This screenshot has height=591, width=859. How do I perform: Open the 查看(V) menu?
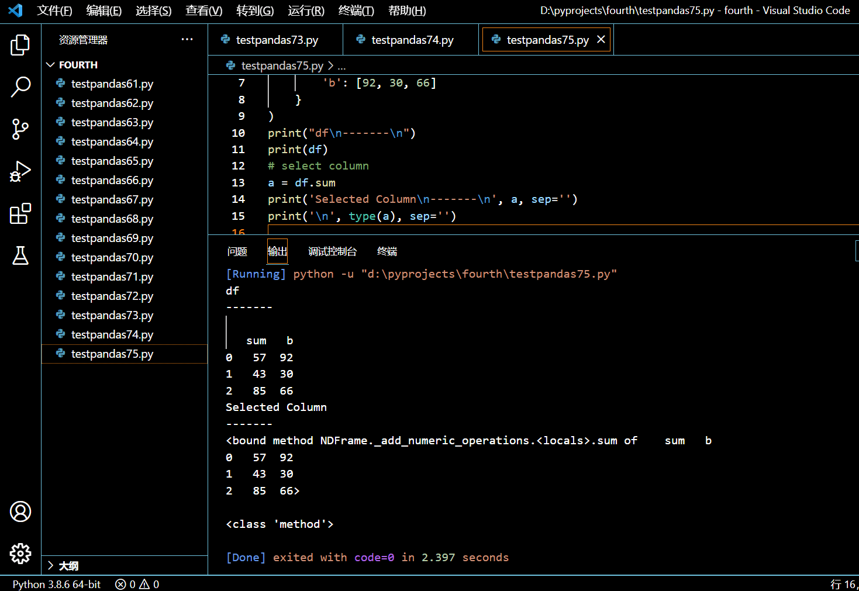[203, 11]
